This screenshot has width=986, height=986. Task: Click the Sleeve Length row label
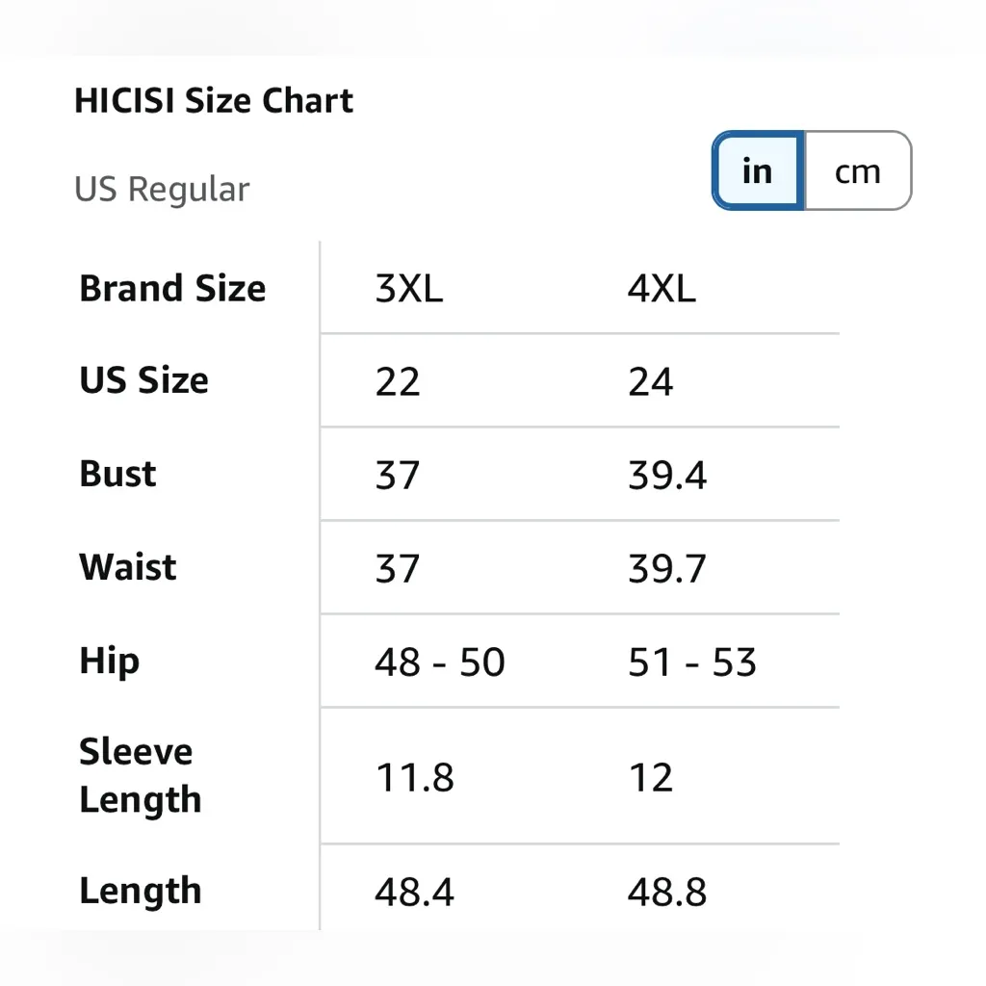click(x=141, y=775)
